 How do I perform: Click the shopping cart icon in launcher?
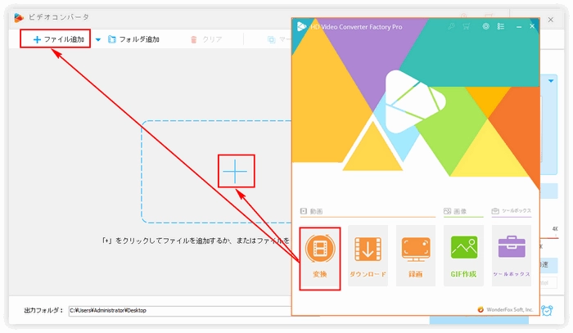point(467,26)
